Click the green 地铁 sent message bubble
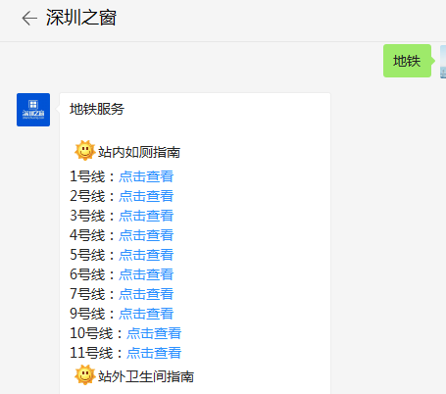This screenshot has width=446, height=394. (408, 61)
